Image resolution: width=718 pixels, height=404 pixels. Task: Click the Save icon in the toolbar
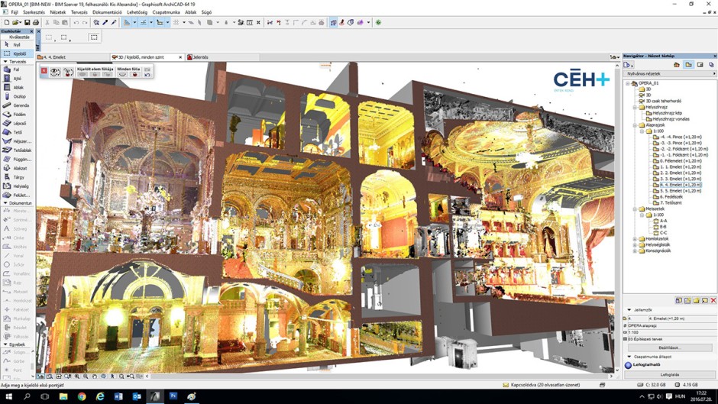point(27,23)
